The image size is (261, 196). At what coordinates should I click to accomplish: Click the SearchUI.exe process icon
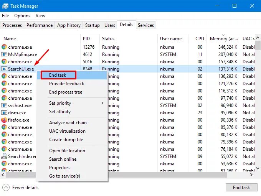pos(4,69)
